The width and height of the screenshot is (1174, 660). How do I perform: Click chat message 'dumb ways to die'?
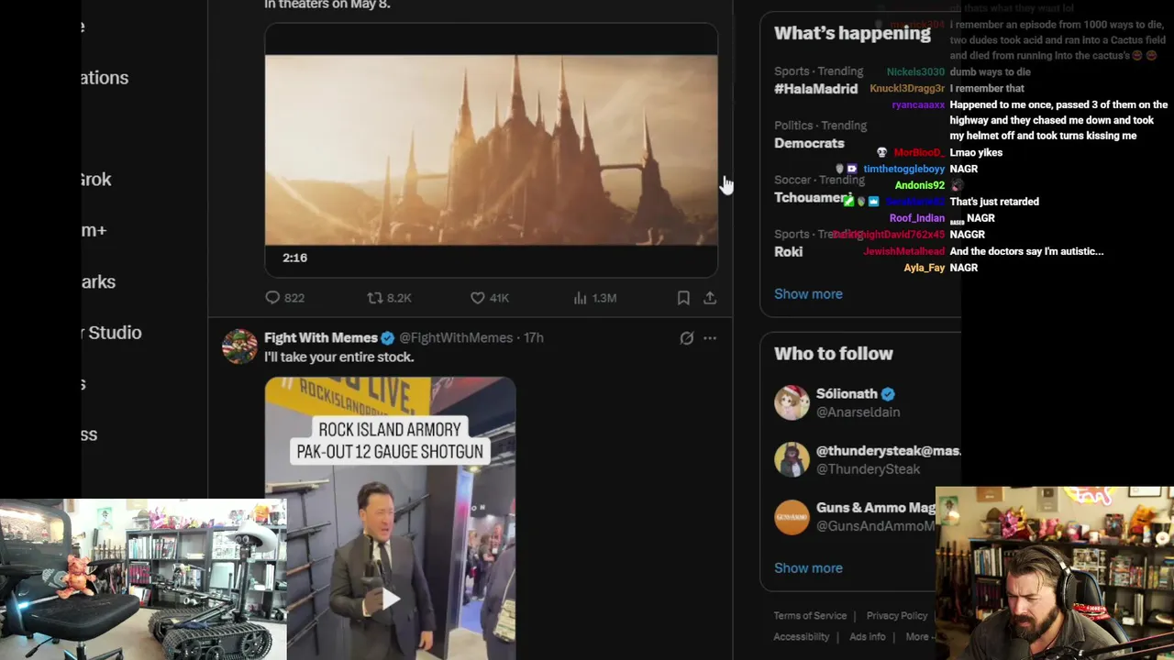coord(991,72)
